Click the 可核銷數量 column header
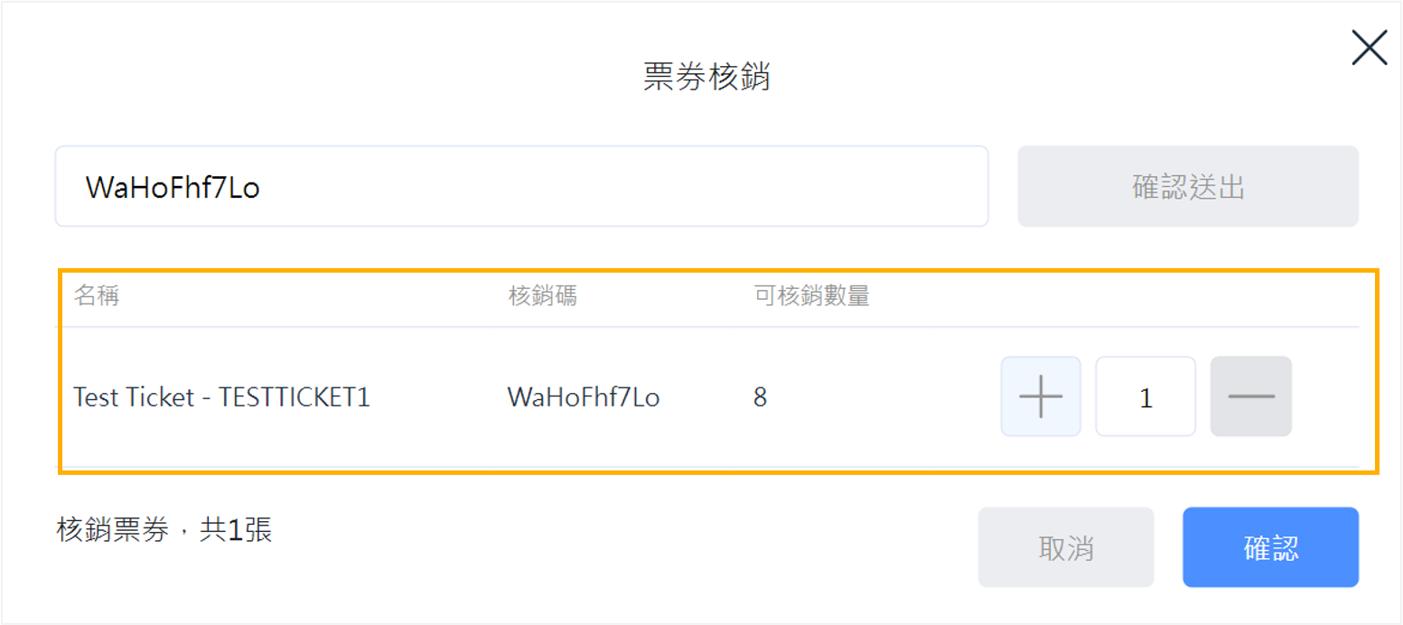Screen dimensions: 1403x625 [x=811, y=296]
